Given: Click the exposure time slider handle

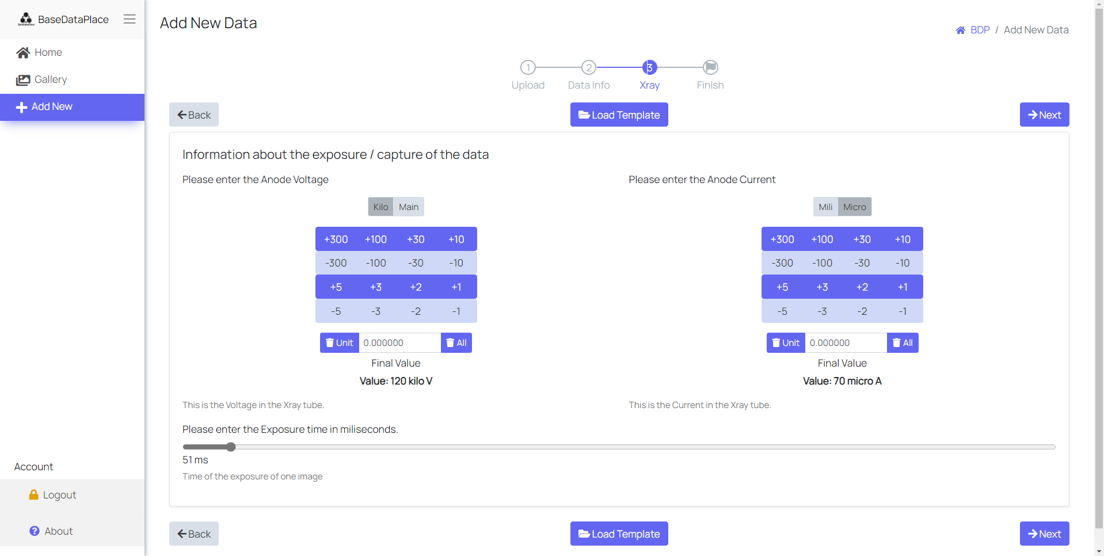Looking at the screenshot, I should [231, 447].
